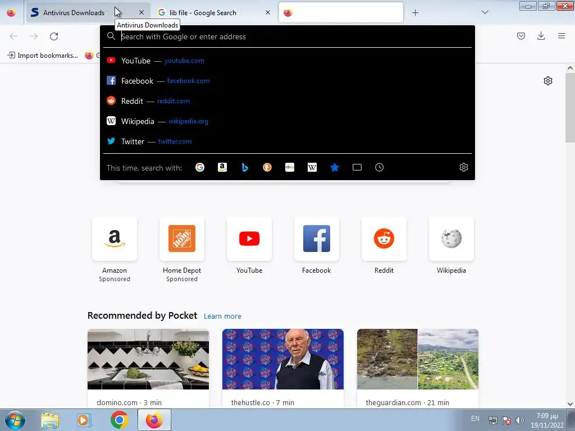The height and width of the screenshot is (431, 575).
Task: Open Firefox application hamburger menu
Action: coord(562,36)
